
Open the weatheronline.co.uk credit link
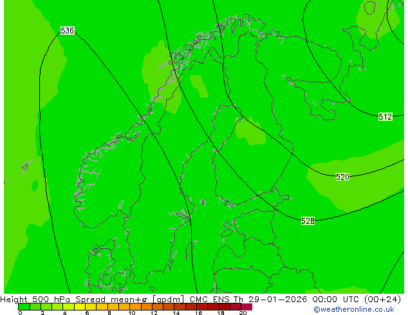click(x=354, y=309)
